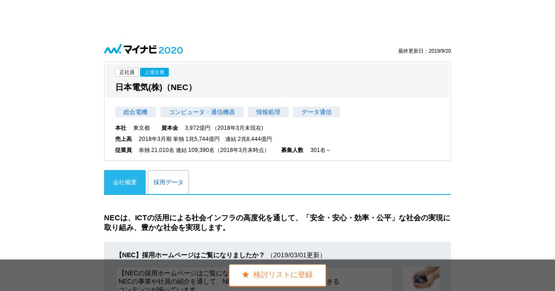
Task: Click the 最終更新日：2019/9/20 text
Action: (x=425, y=51)
